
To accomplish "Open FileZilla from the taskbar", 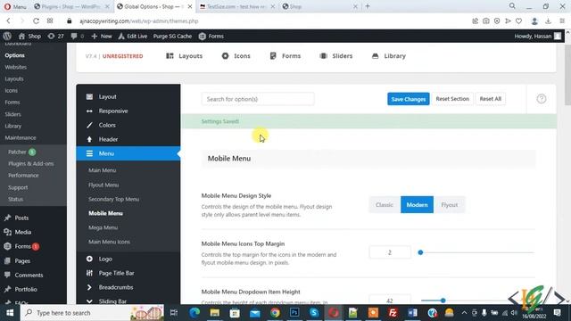I will click(393, 313).
